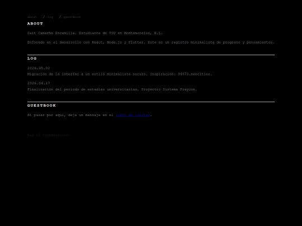Jump to guestbook navigation link
This screenshot has height=226, width=302.
(x=72, y=17)
